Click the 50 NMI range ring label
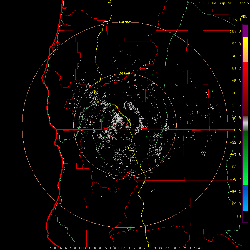 click(x=125, y=74)
